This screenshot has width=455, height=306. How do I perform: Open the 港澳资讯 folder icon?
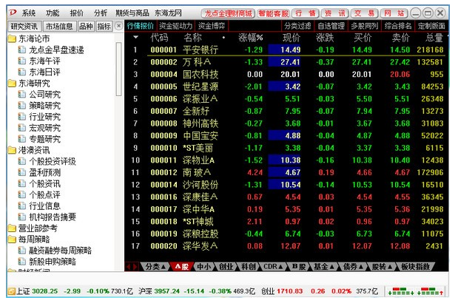click(x=12, y=150)
